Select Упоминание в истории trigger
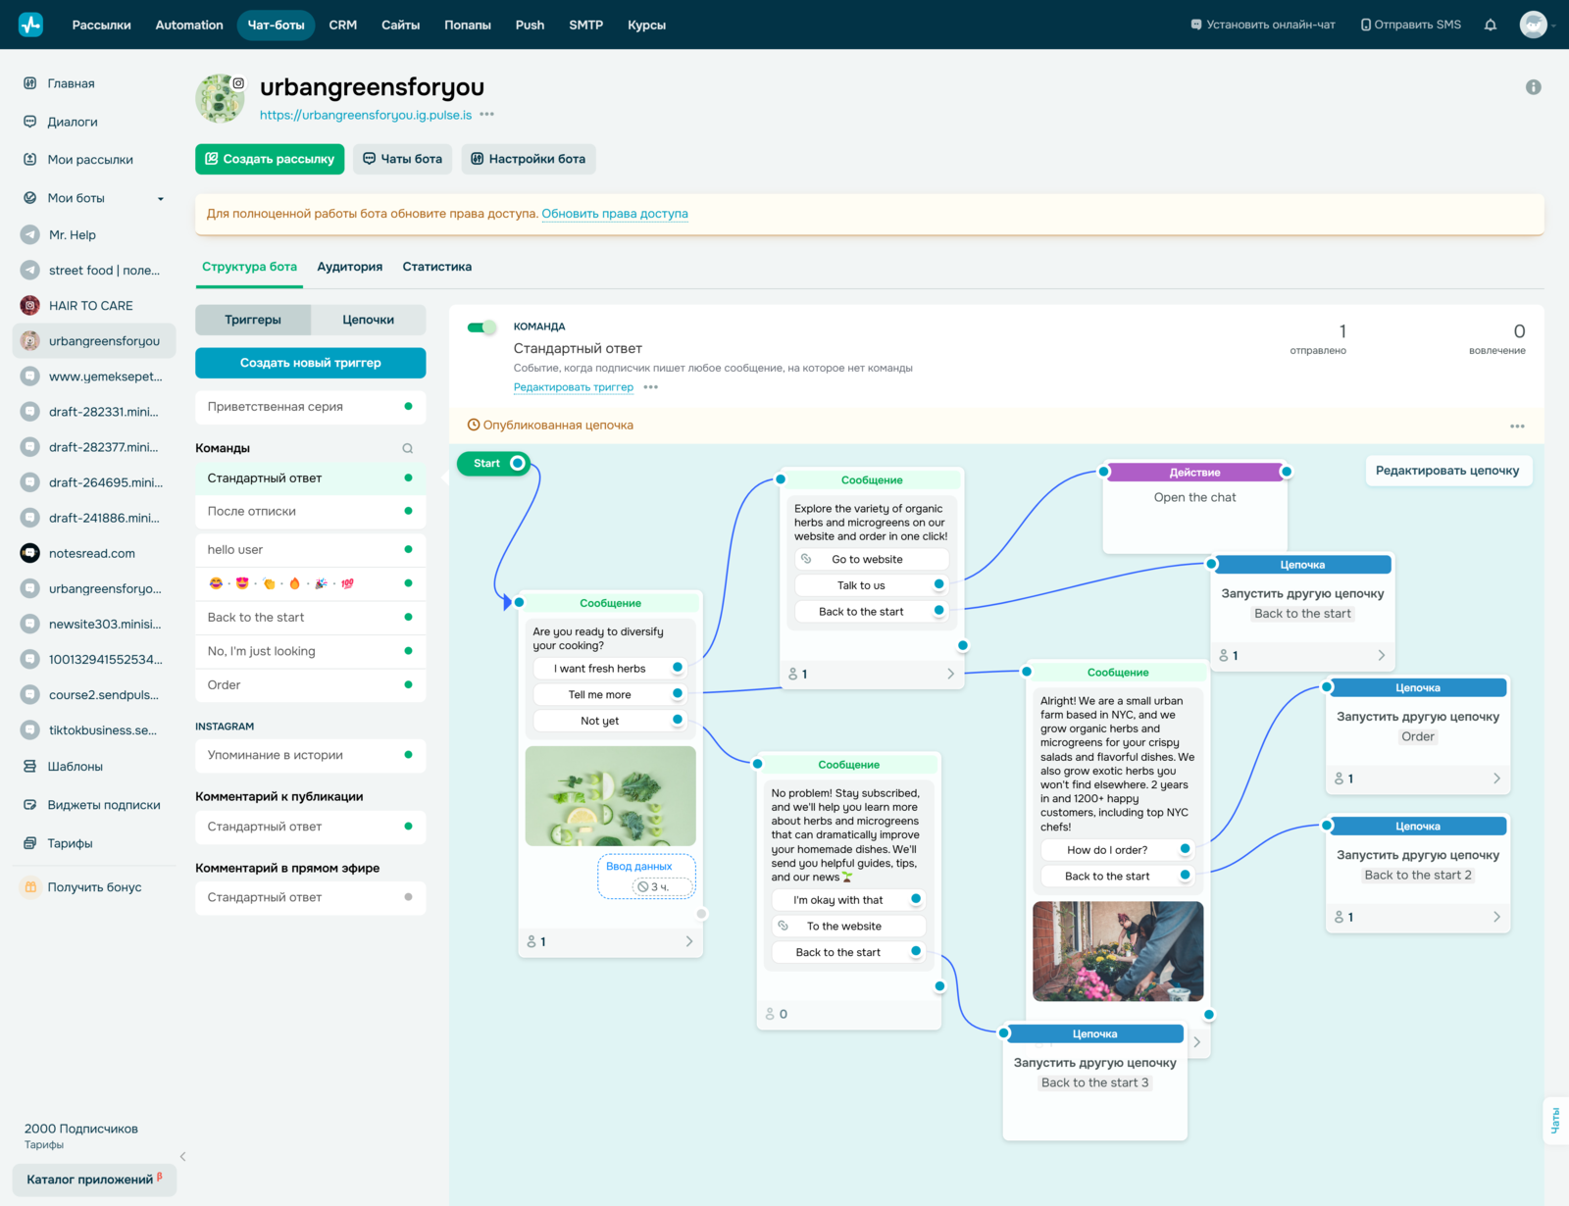Viewport: 1569px width, 1206px height. point(311,755)
